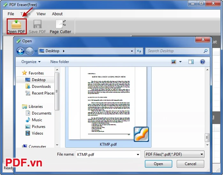Select the Favorites star in the sidebar
The height and width of the screenshot is (175, 223).
(x=25, y=73)
